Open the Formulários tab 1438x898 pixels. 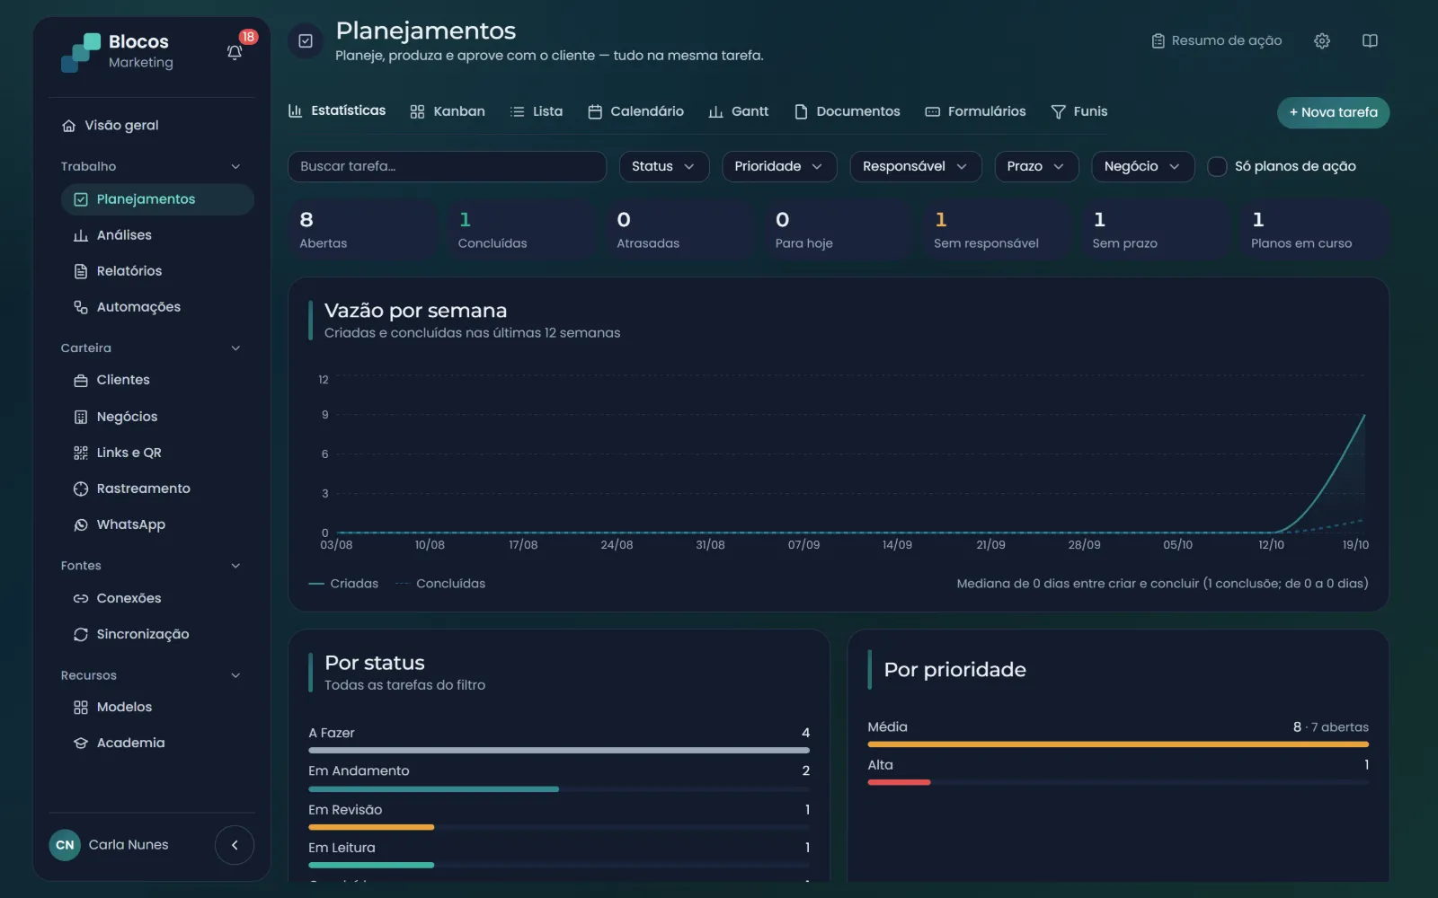(x=975, y=111)
